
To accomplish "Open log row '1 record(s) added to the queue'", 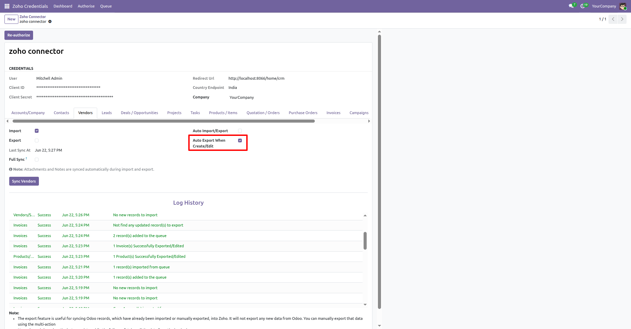I will pyautogui.click(x=186, y=277).
